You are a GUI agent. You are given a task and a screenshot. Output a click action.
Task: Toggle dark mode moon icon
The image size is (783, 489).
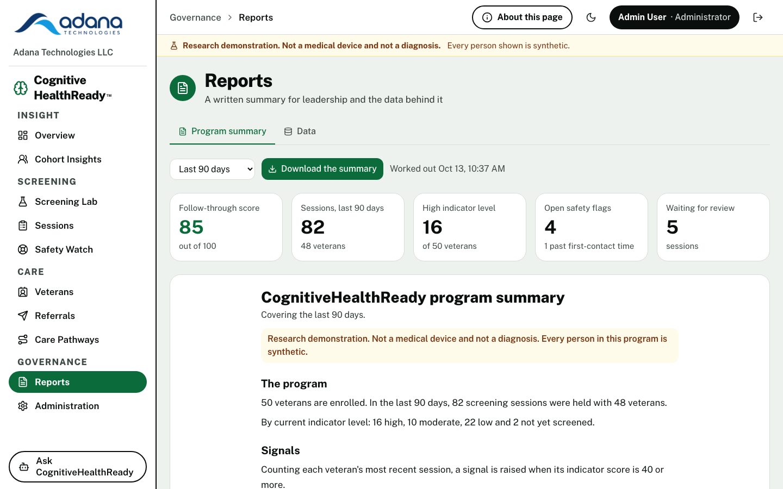[x=591, y=17]
